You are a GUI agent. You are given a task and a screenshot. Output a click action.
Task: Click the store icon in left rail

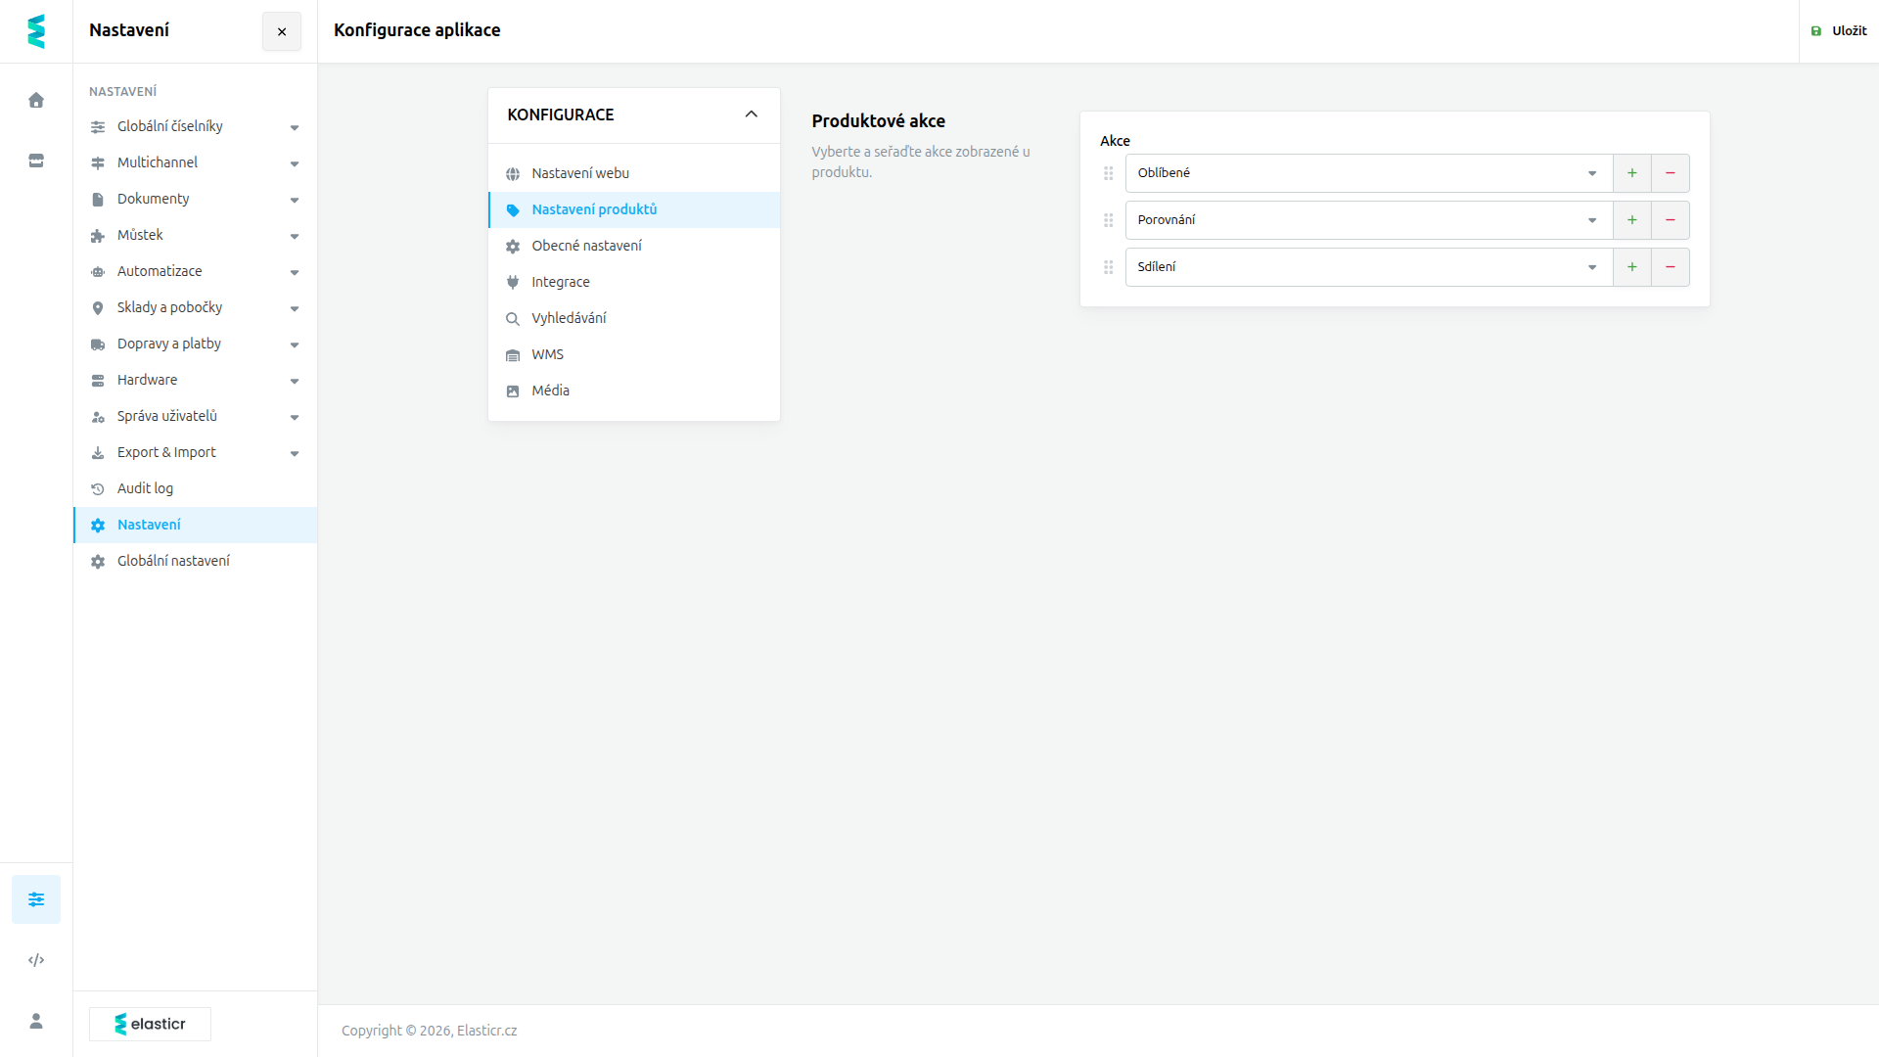tap(36, 161)
